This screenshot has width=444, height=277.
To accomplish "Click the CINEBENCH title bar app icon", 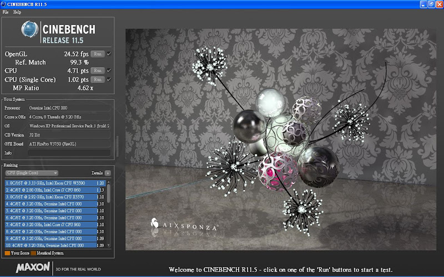I will 3,4.
